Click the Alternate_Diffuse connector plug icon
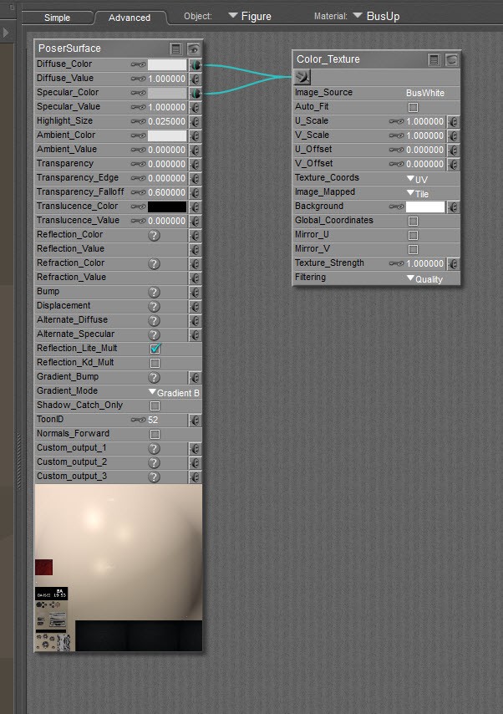503x714 pixels. pyautogui.click(x=196, y=320)
